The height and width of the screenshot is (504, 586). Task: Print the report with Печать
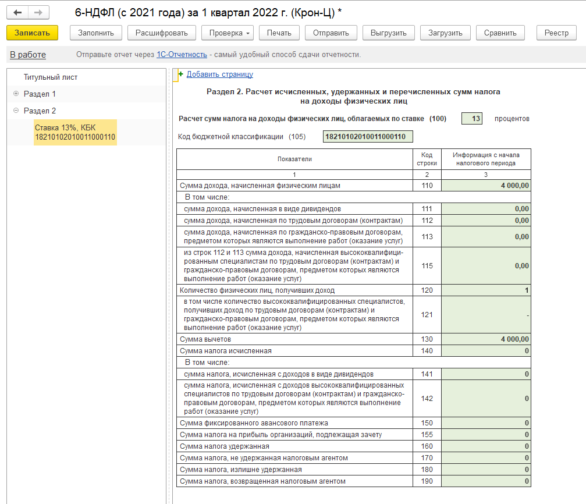(x=279, y=33)
